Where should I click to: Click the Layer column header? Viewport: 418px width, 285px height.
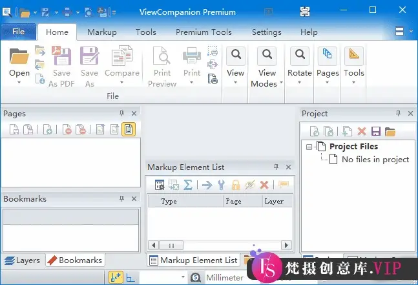click(277, 201)
